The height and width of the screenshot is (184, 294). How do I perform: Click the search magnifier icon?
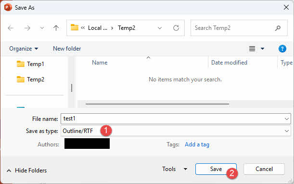[278, 28]
